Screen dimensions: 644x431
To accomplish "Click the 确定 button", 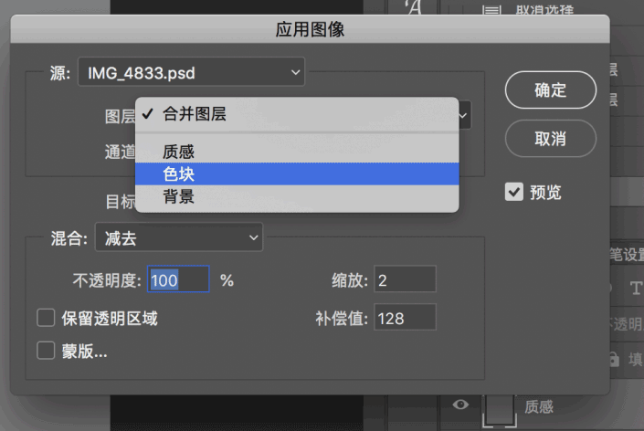I will (x=550, y=89).
